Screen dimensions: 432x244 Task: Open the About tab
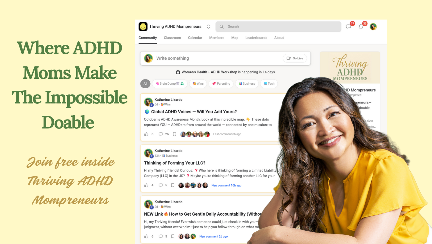tap(279, 38)
